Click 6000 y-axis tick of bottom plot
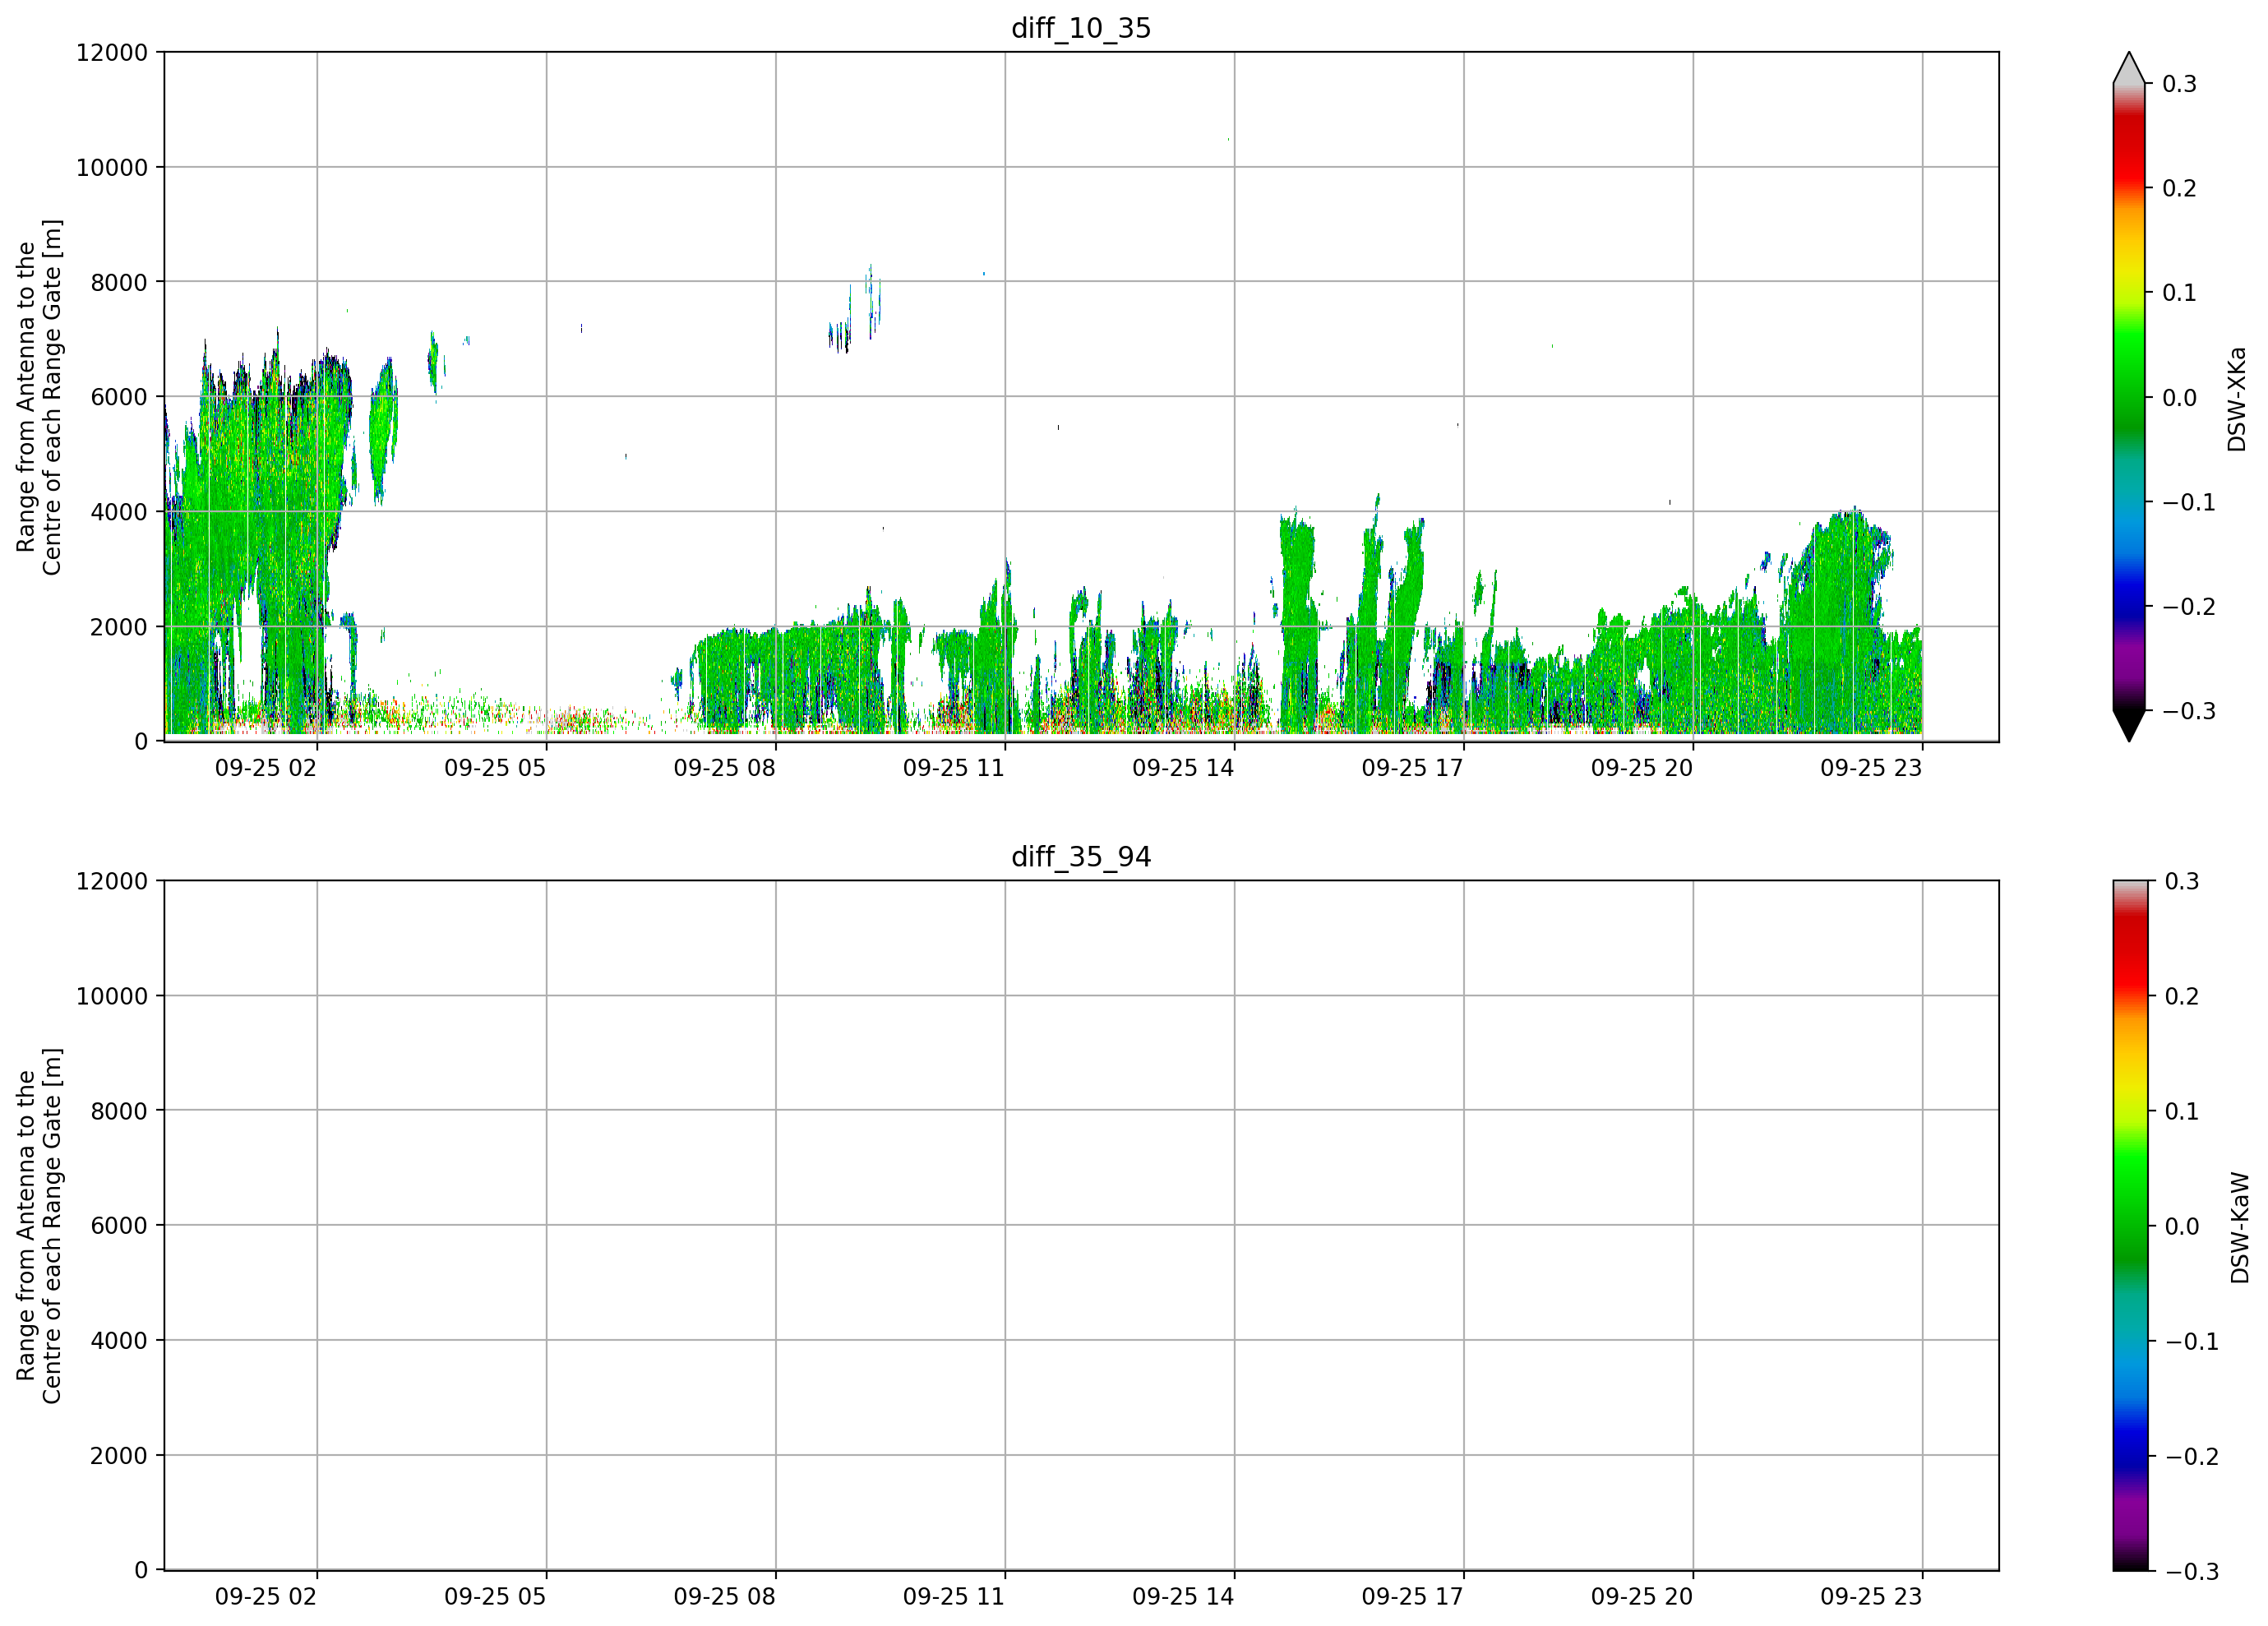Screen dimensions: 2268x1626 pyautogui.click(x=119, y=1226)
